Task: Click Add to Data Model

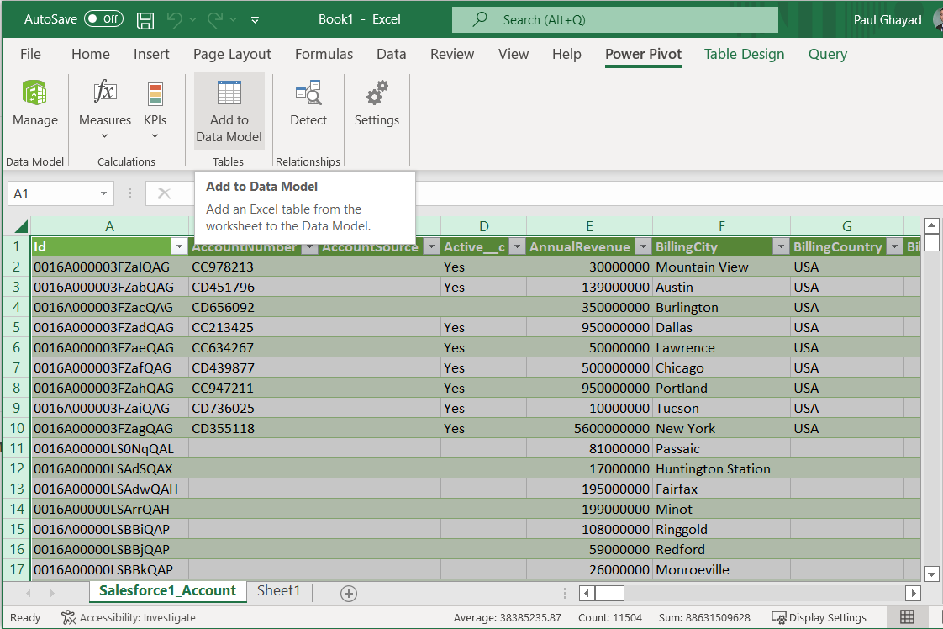Action: tap(229, 110)
